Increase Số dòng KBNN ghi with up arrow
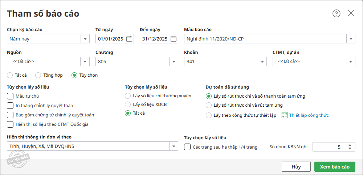This screenshot has height=175, width=363. point(350,145)
